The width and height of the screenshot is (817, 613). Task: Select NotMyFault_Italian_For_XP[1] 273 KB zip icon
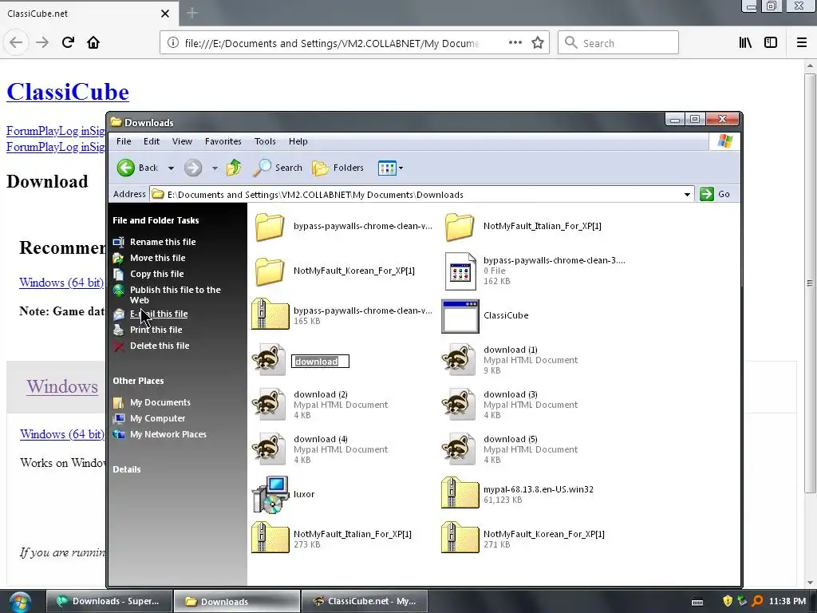(x=270, y=538)
